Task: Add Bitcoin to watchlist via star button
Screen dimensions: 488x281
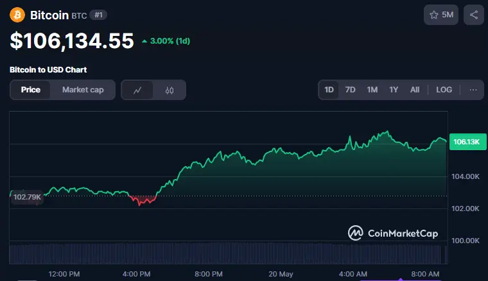Action: pyautogui.click(x=441, y=15)
